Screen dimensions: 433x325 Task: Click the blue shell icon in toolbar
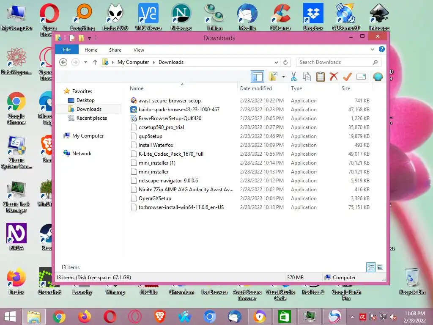click(378, 77)
